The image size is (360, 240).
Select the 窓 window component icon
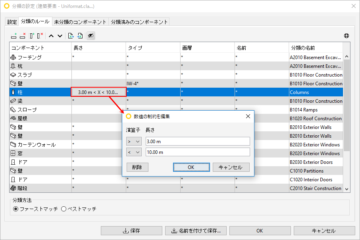(13, 153)
